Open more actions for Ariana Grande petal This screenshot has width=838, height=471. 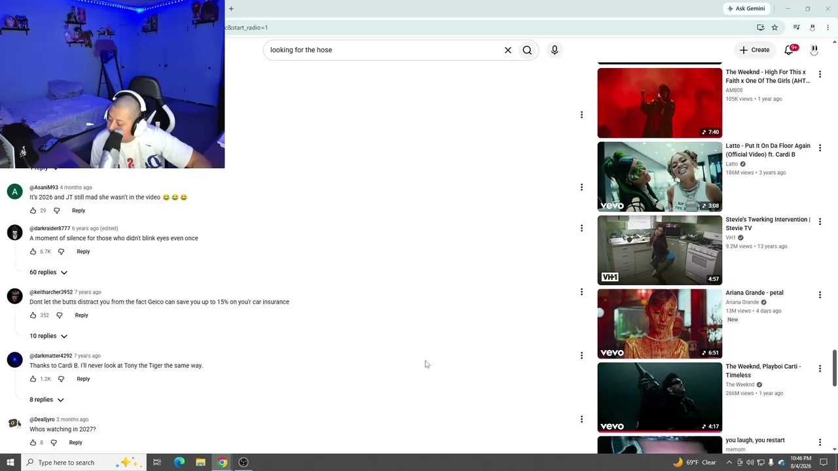[820, 295]
